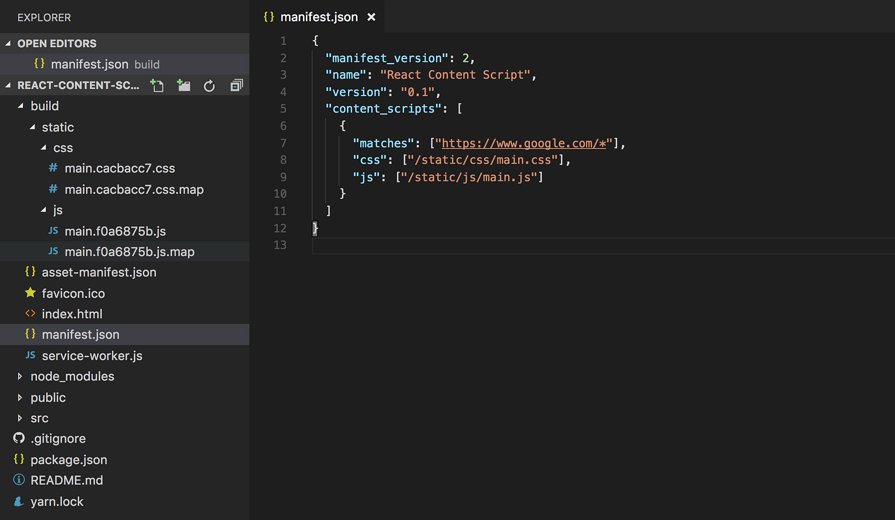This screenshot has height=520, width=895.
Task: Open .gitignore file
Action: [58, 439]
